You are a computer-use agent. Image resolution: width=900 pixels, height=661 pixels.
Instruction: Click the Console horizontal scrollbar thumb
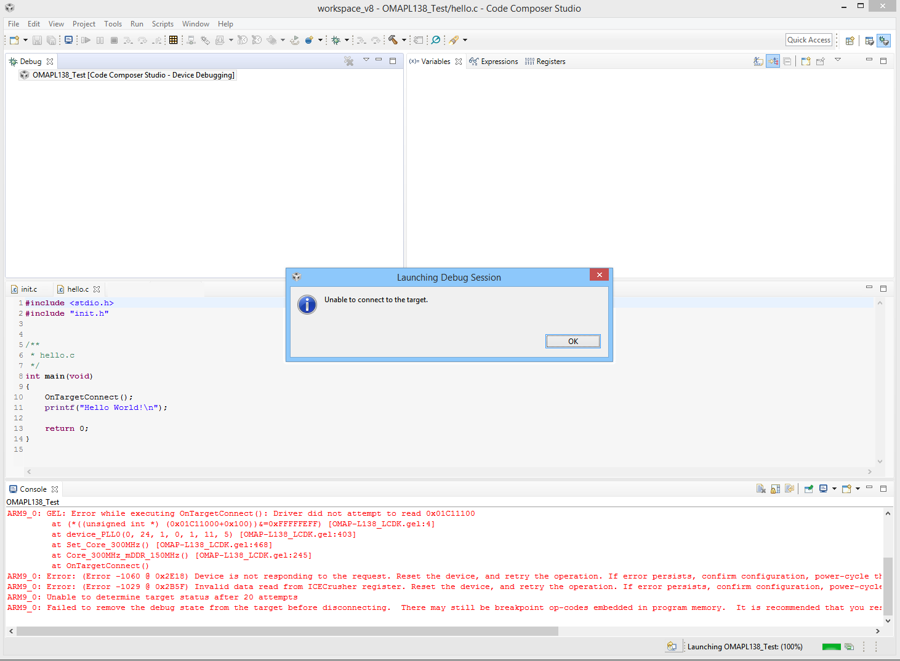pyautogui.click(x=287, y=631)
